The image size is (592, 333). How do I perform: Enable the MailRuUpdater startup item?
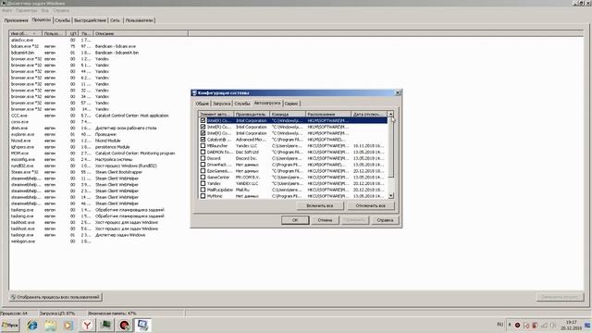(203, 190)
